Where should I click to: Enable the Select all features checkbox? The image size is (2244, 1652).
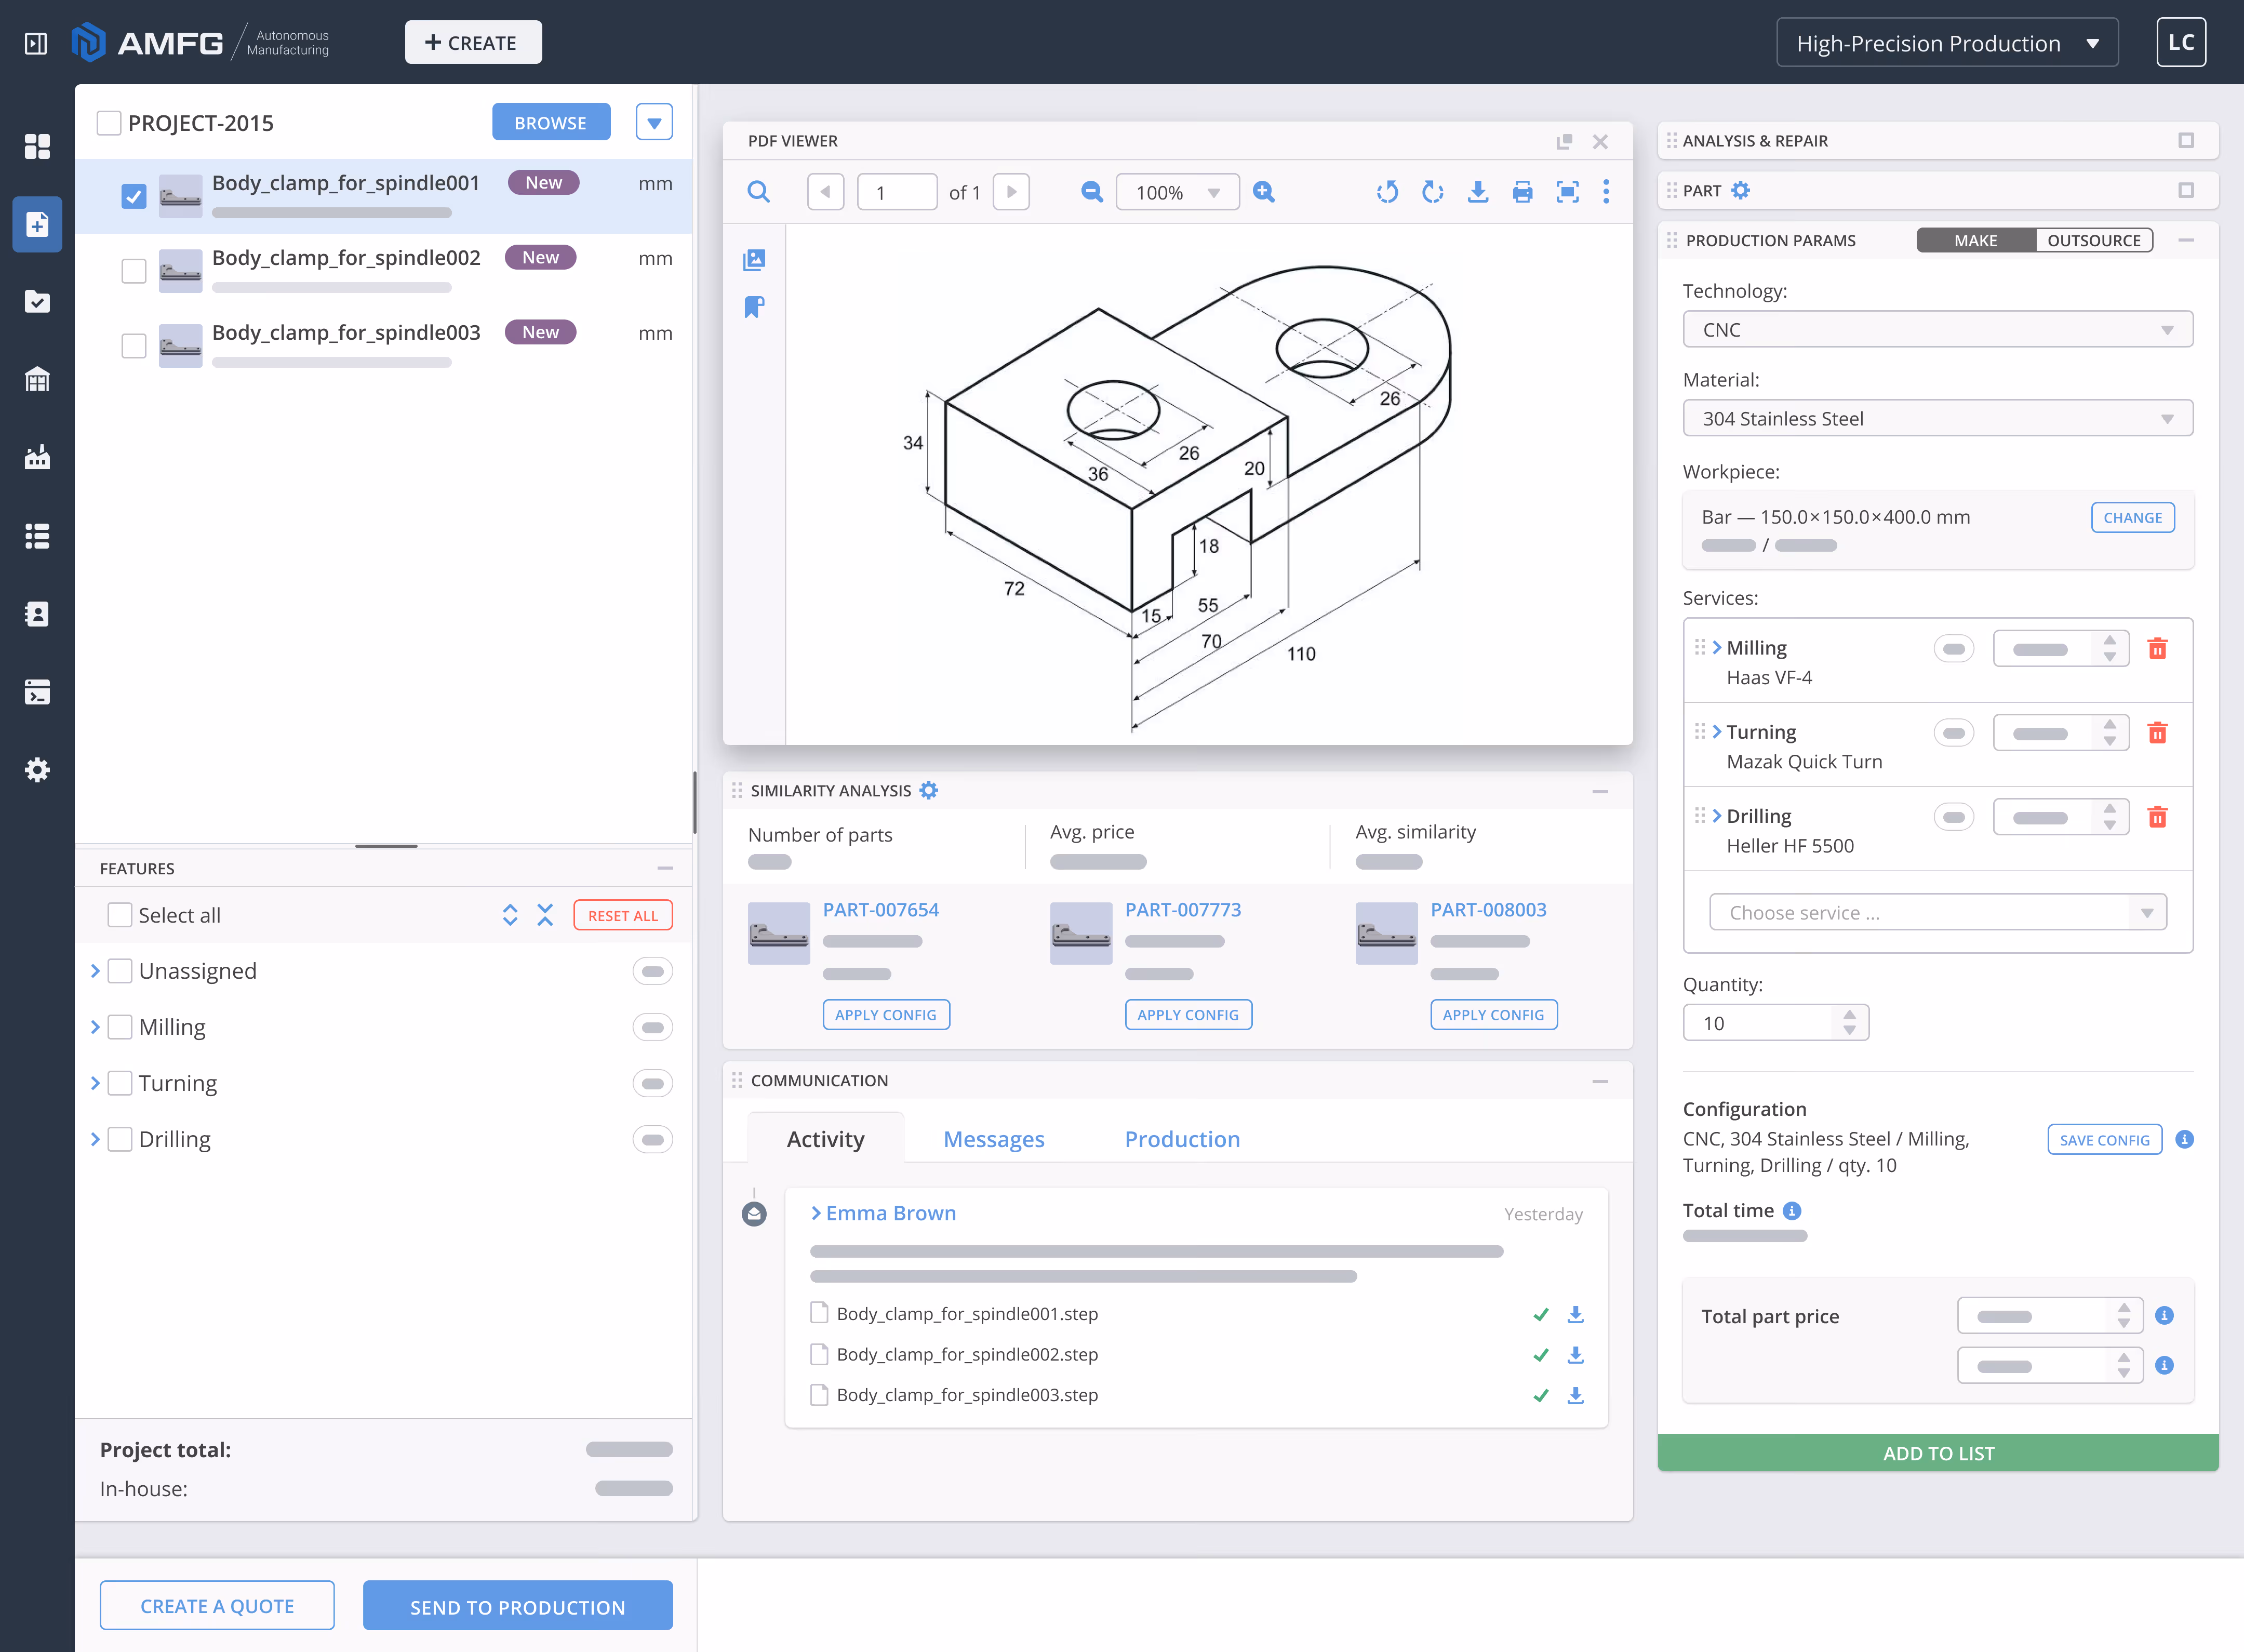click(x=120, y=915)
